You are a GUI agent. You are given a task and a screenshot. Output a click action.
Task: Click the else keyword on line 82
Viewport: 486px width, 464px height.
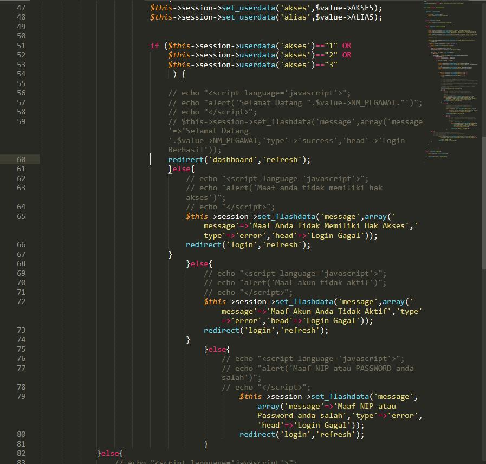coord(110,454)
